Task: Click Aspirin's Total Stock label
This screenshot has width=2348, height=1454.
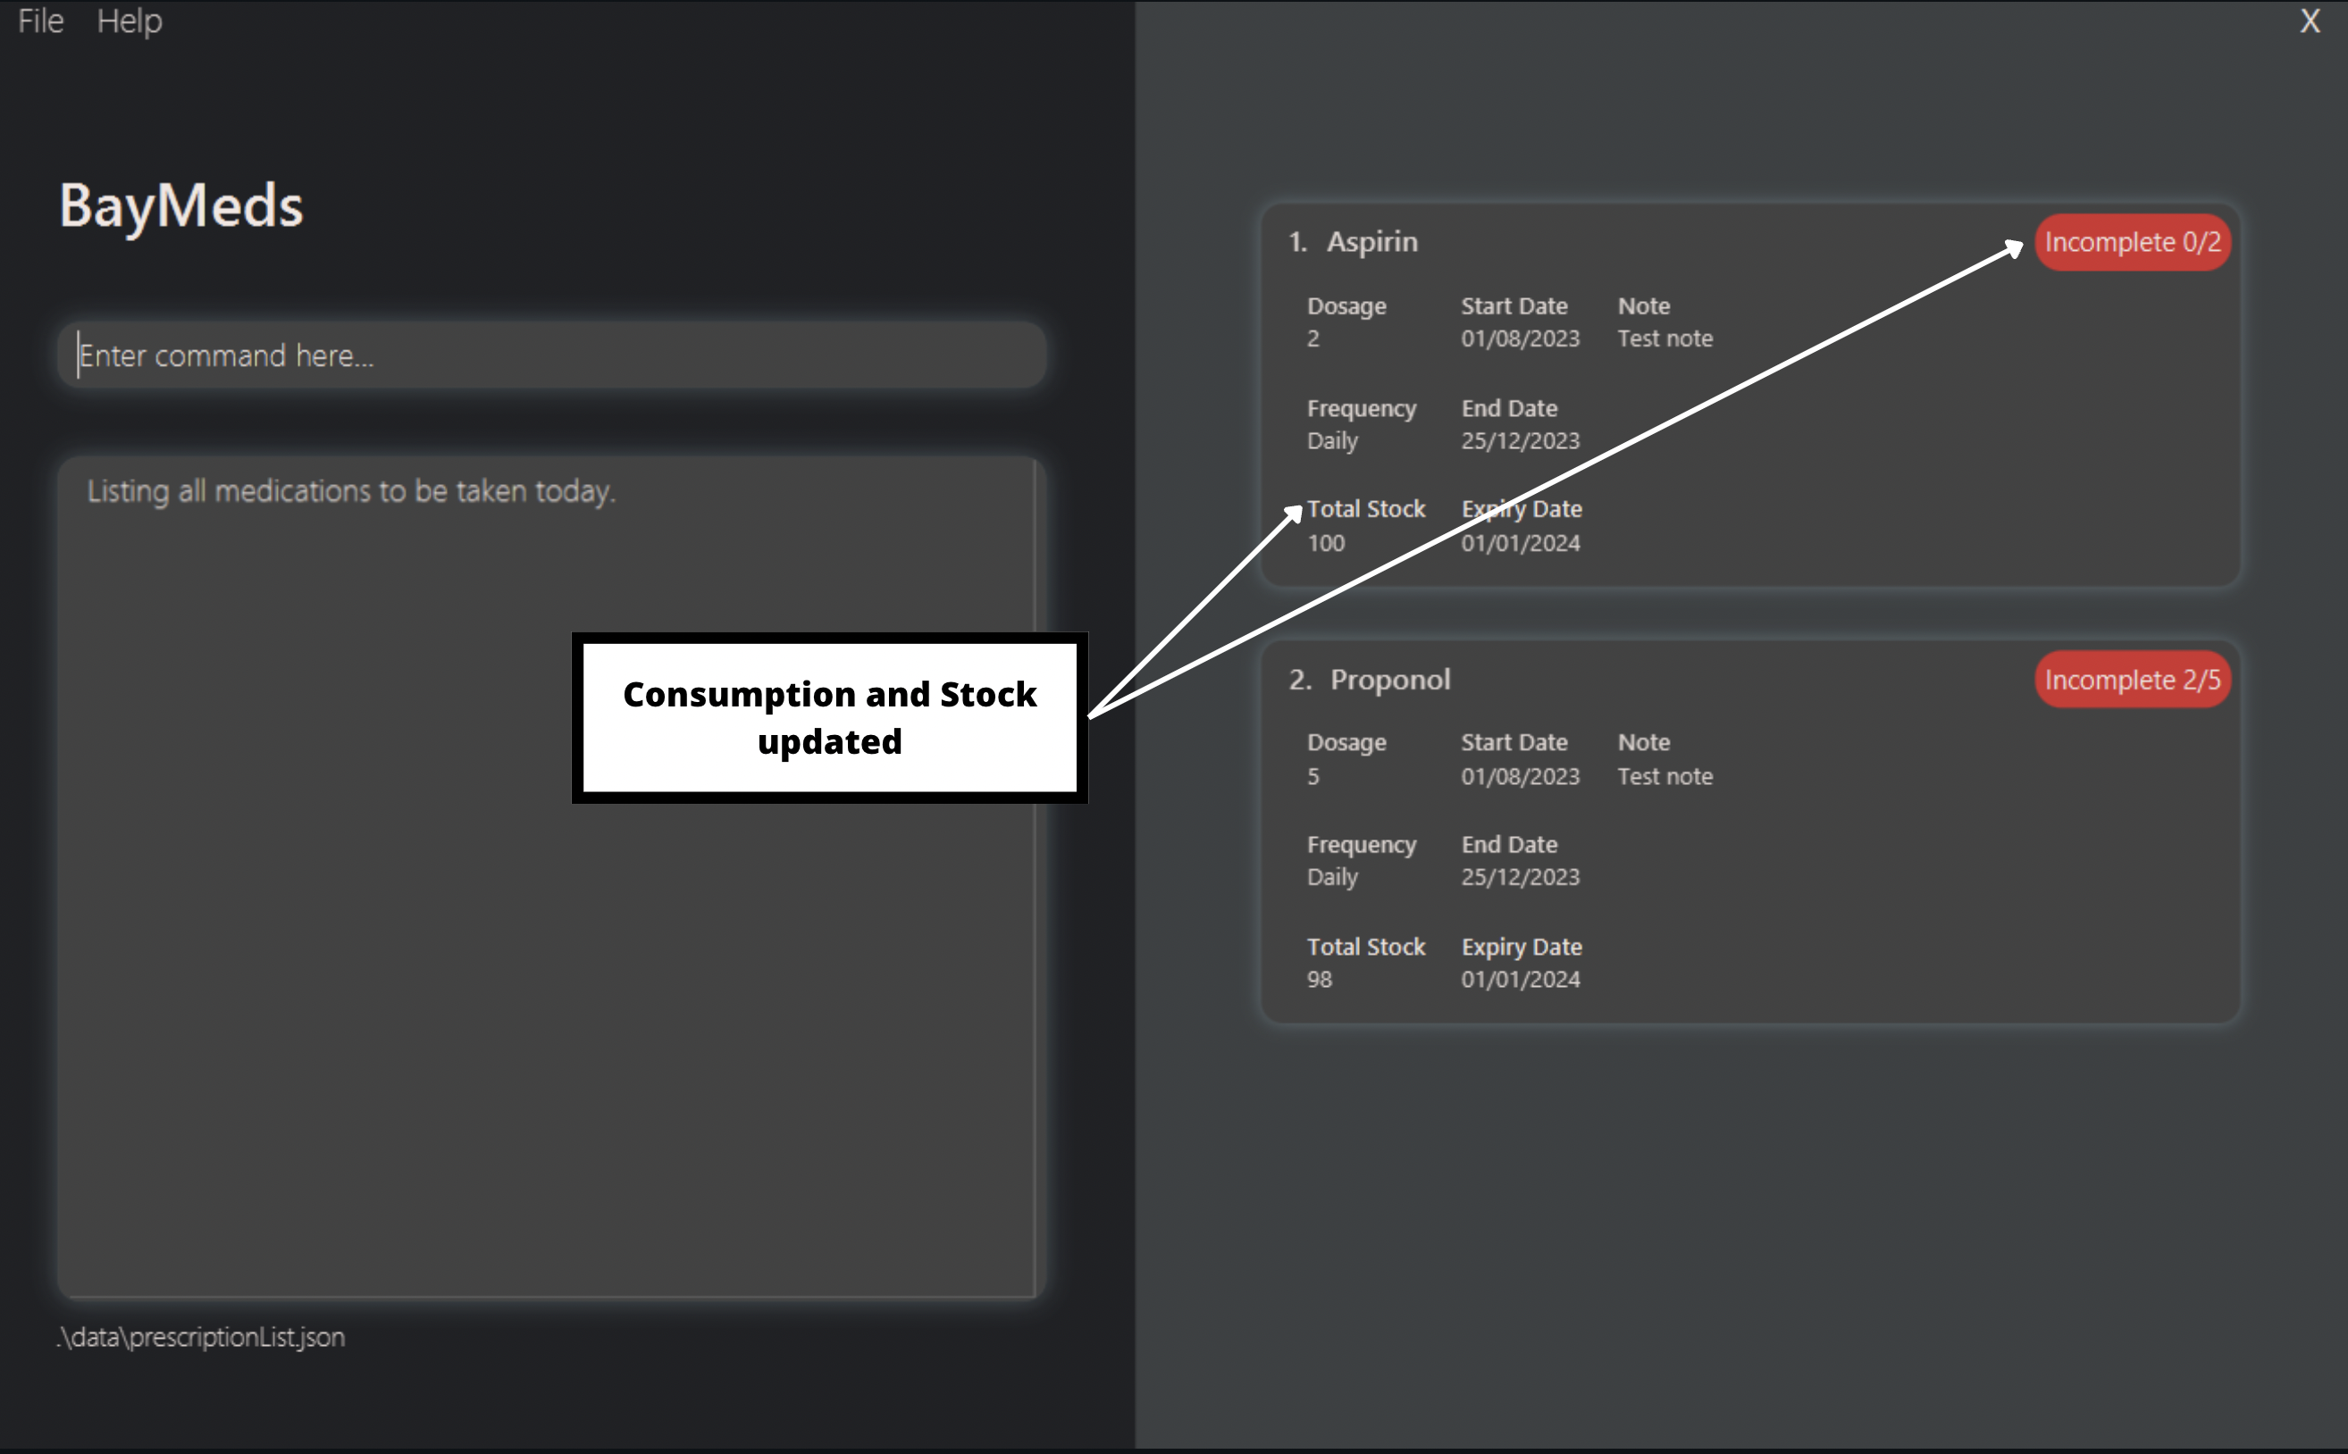Action: tap(1366, 509)
